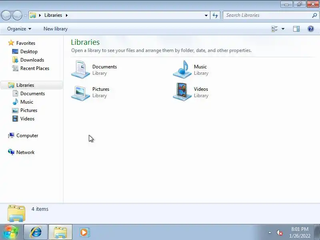
Task: Click the sidebar Pictures icon
Action: 15,110
